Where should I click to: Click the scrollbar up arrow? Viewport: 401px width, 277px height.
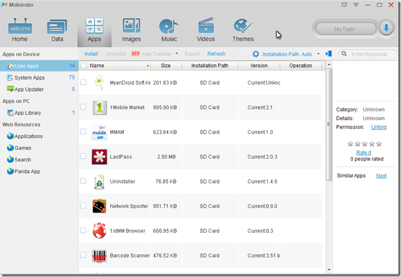[x=329, y=65]
